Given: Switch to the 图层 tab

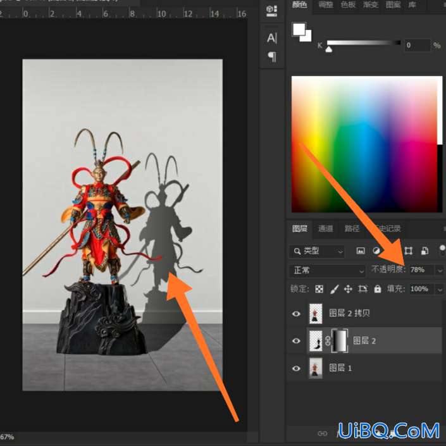Looking at the screenshot, I should 300,228.
